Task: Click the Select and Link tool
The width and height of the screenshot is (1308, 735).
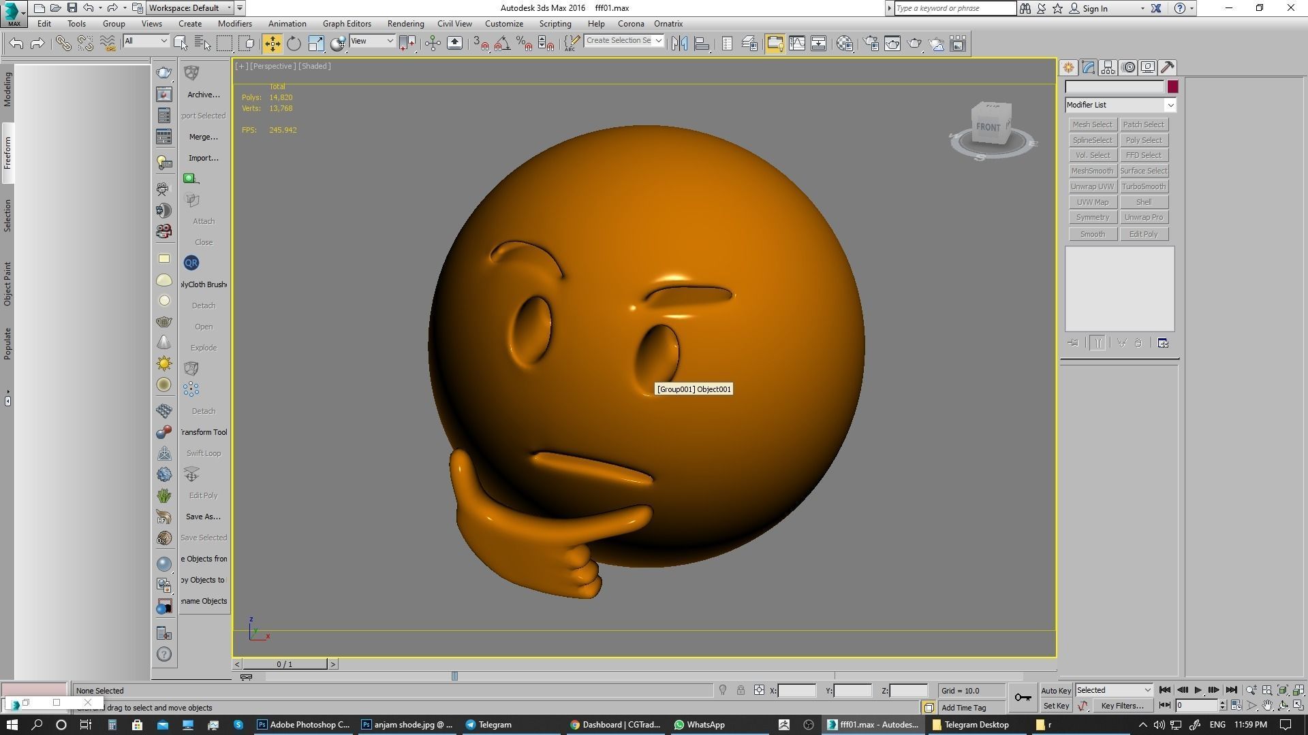Action: [63, 44]
